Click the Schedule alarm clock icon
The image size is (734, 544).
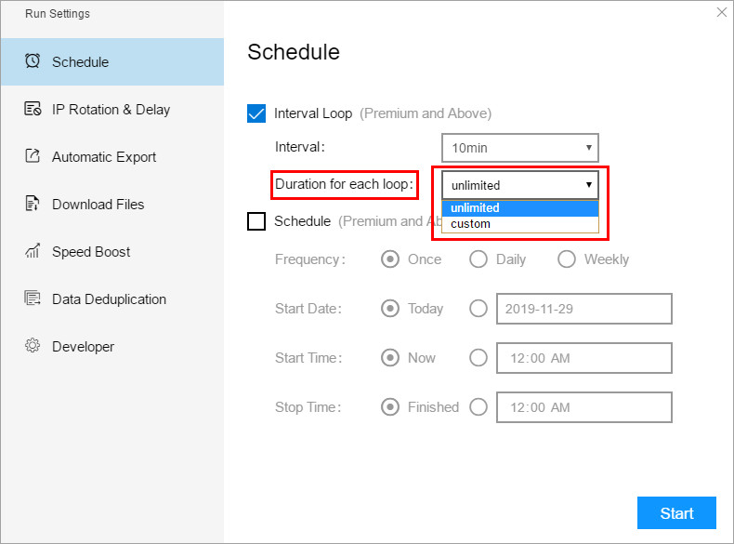33,61
